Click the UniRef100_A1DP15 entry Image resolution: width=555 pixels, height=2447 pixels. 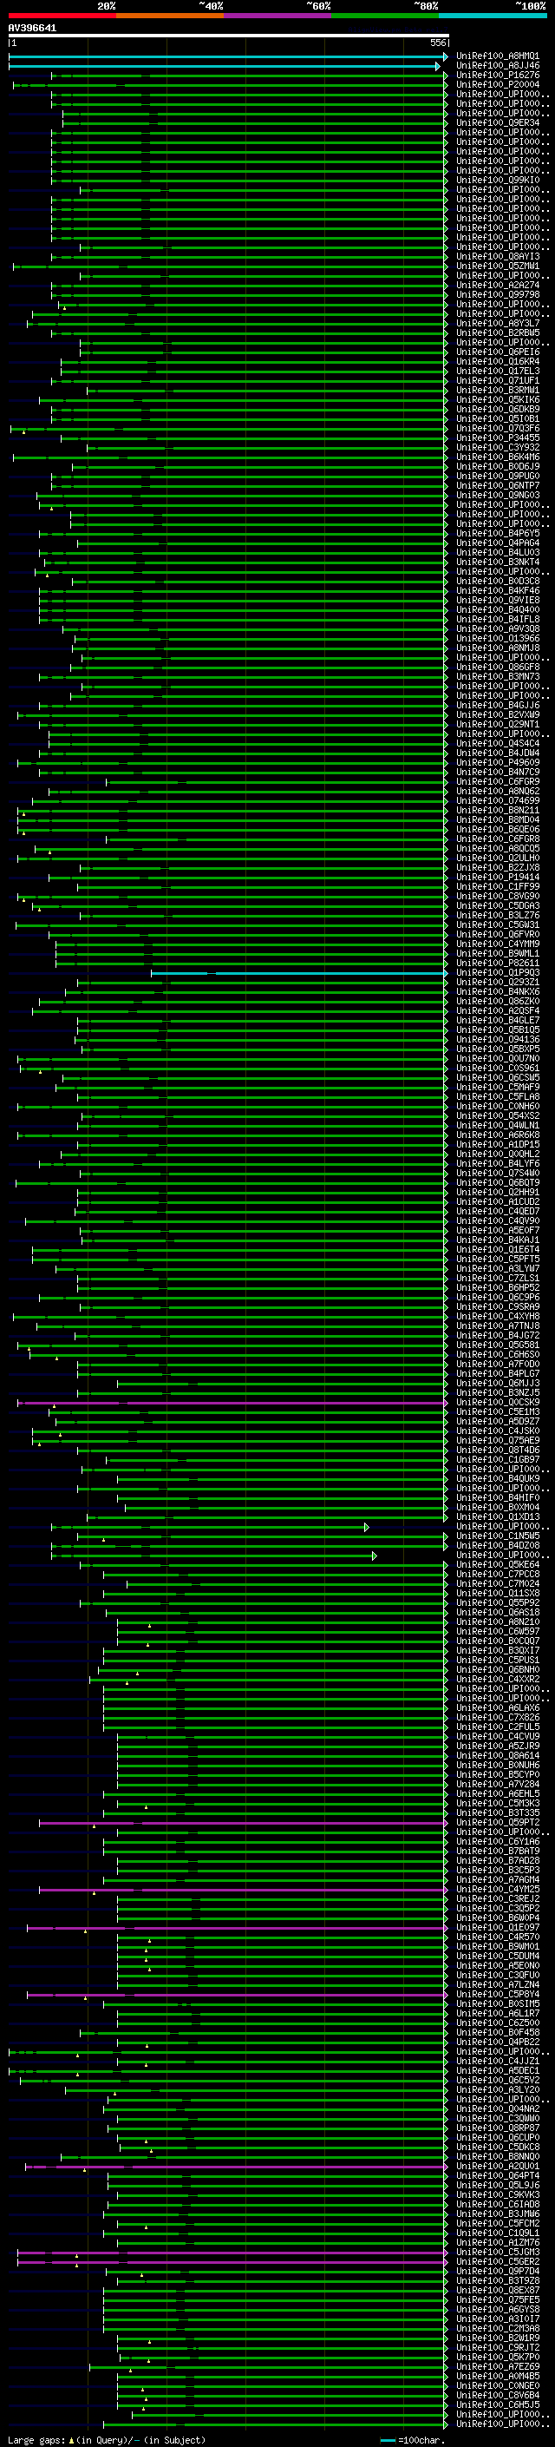point(498,1146)
